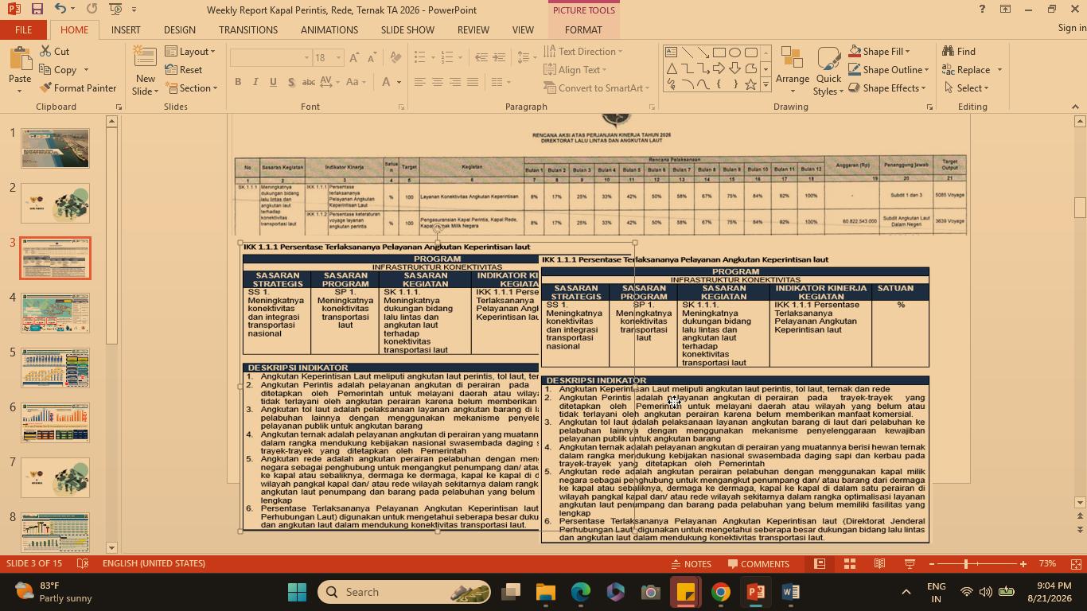This screenshot has height=611, width=1087.
Task: Start slideshow from the status bar icon
Action: pos(910,564)
